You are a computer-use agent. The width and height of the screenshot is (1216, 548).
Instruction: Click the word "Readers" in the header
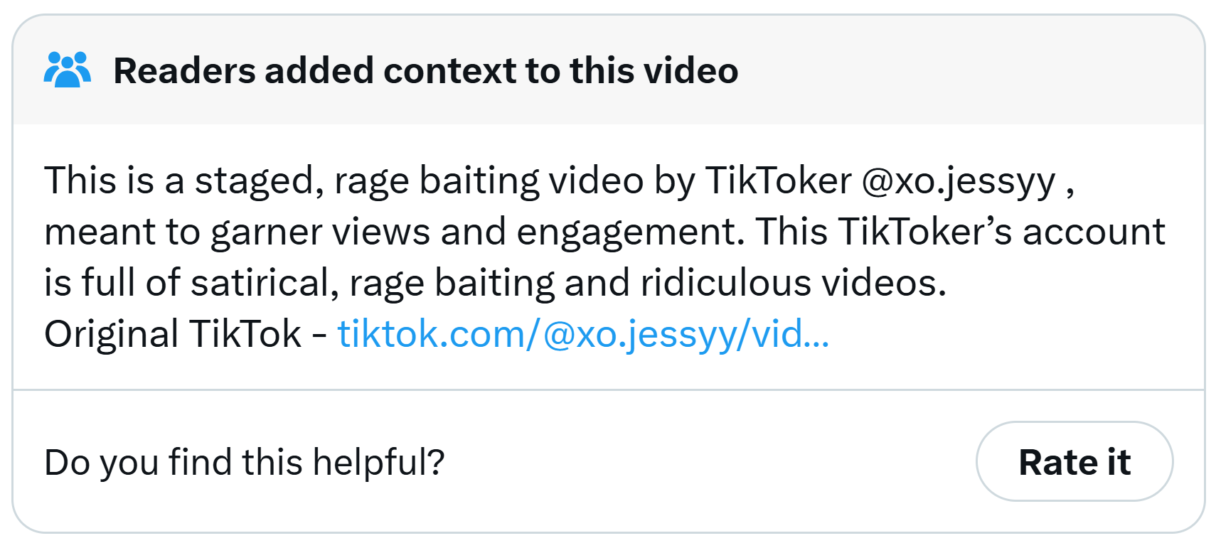click(184, 71)
